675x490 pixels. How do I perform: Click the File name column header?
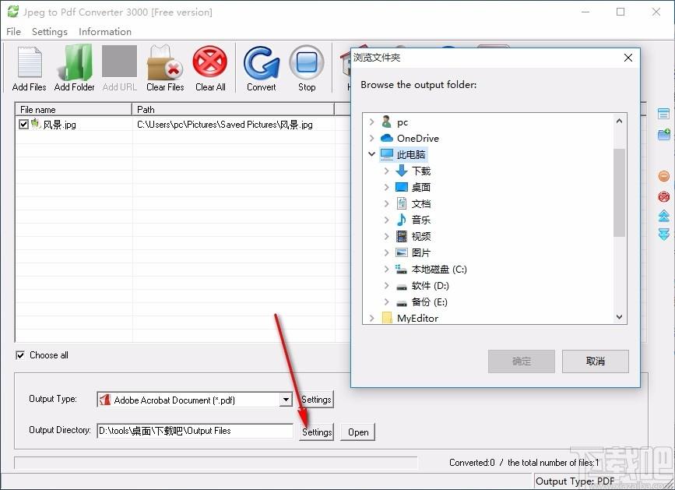pyautogui.click(x=74, y=109)
